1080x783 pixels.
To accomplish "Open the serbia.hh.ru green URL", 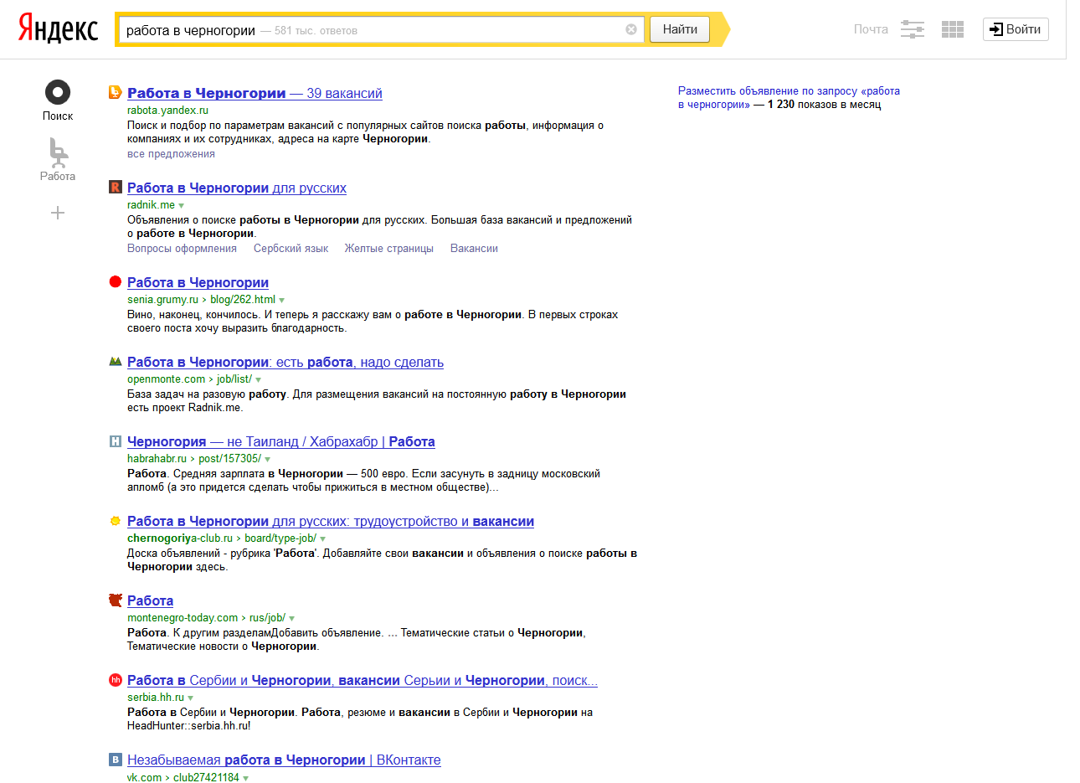I will pyautogui.click(x=156, y=698).
